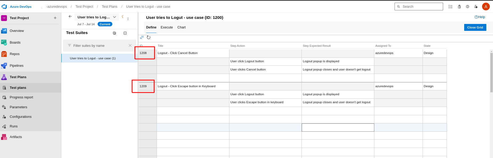Collapse all test suites

pyautogui.click(x=125, y=33)
